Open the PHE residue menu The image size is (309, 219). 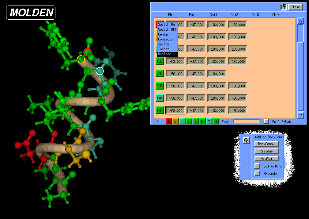click(159, 86)
